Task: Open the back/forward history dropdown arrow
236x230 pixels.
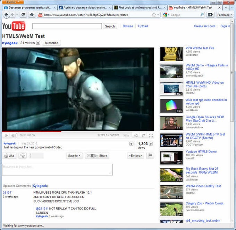Action: [x=17, y=15]
